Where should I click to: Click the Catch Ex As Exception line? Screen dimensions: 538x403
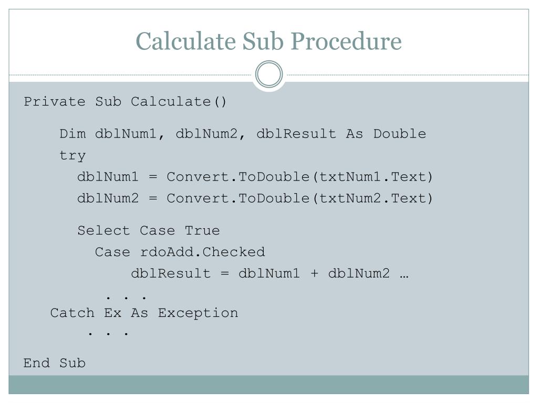[144, 313]
